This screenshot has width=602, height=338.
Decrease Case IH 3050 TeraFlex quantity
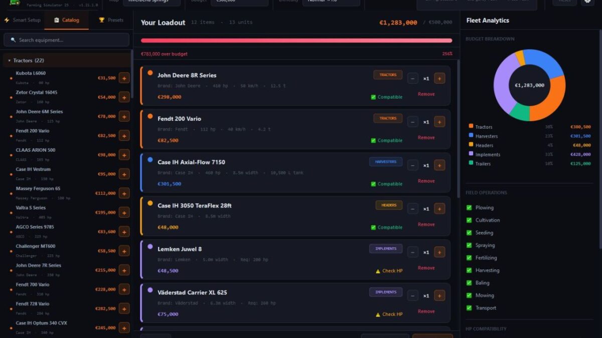(x=413, y=209)
